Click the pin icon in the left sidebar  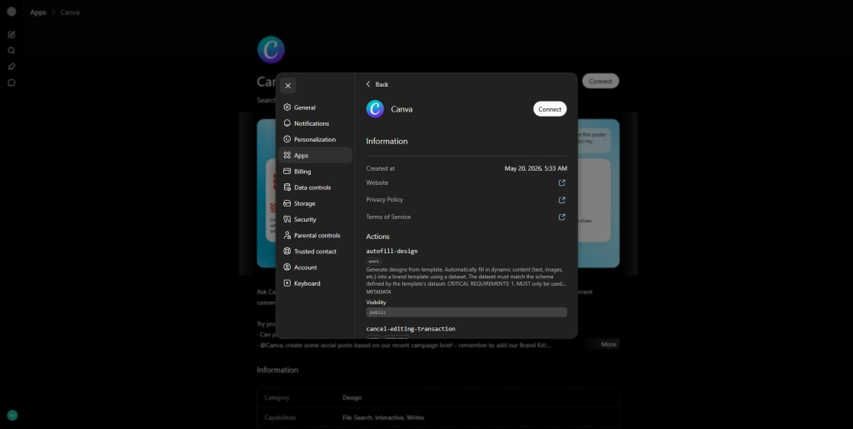12,67
